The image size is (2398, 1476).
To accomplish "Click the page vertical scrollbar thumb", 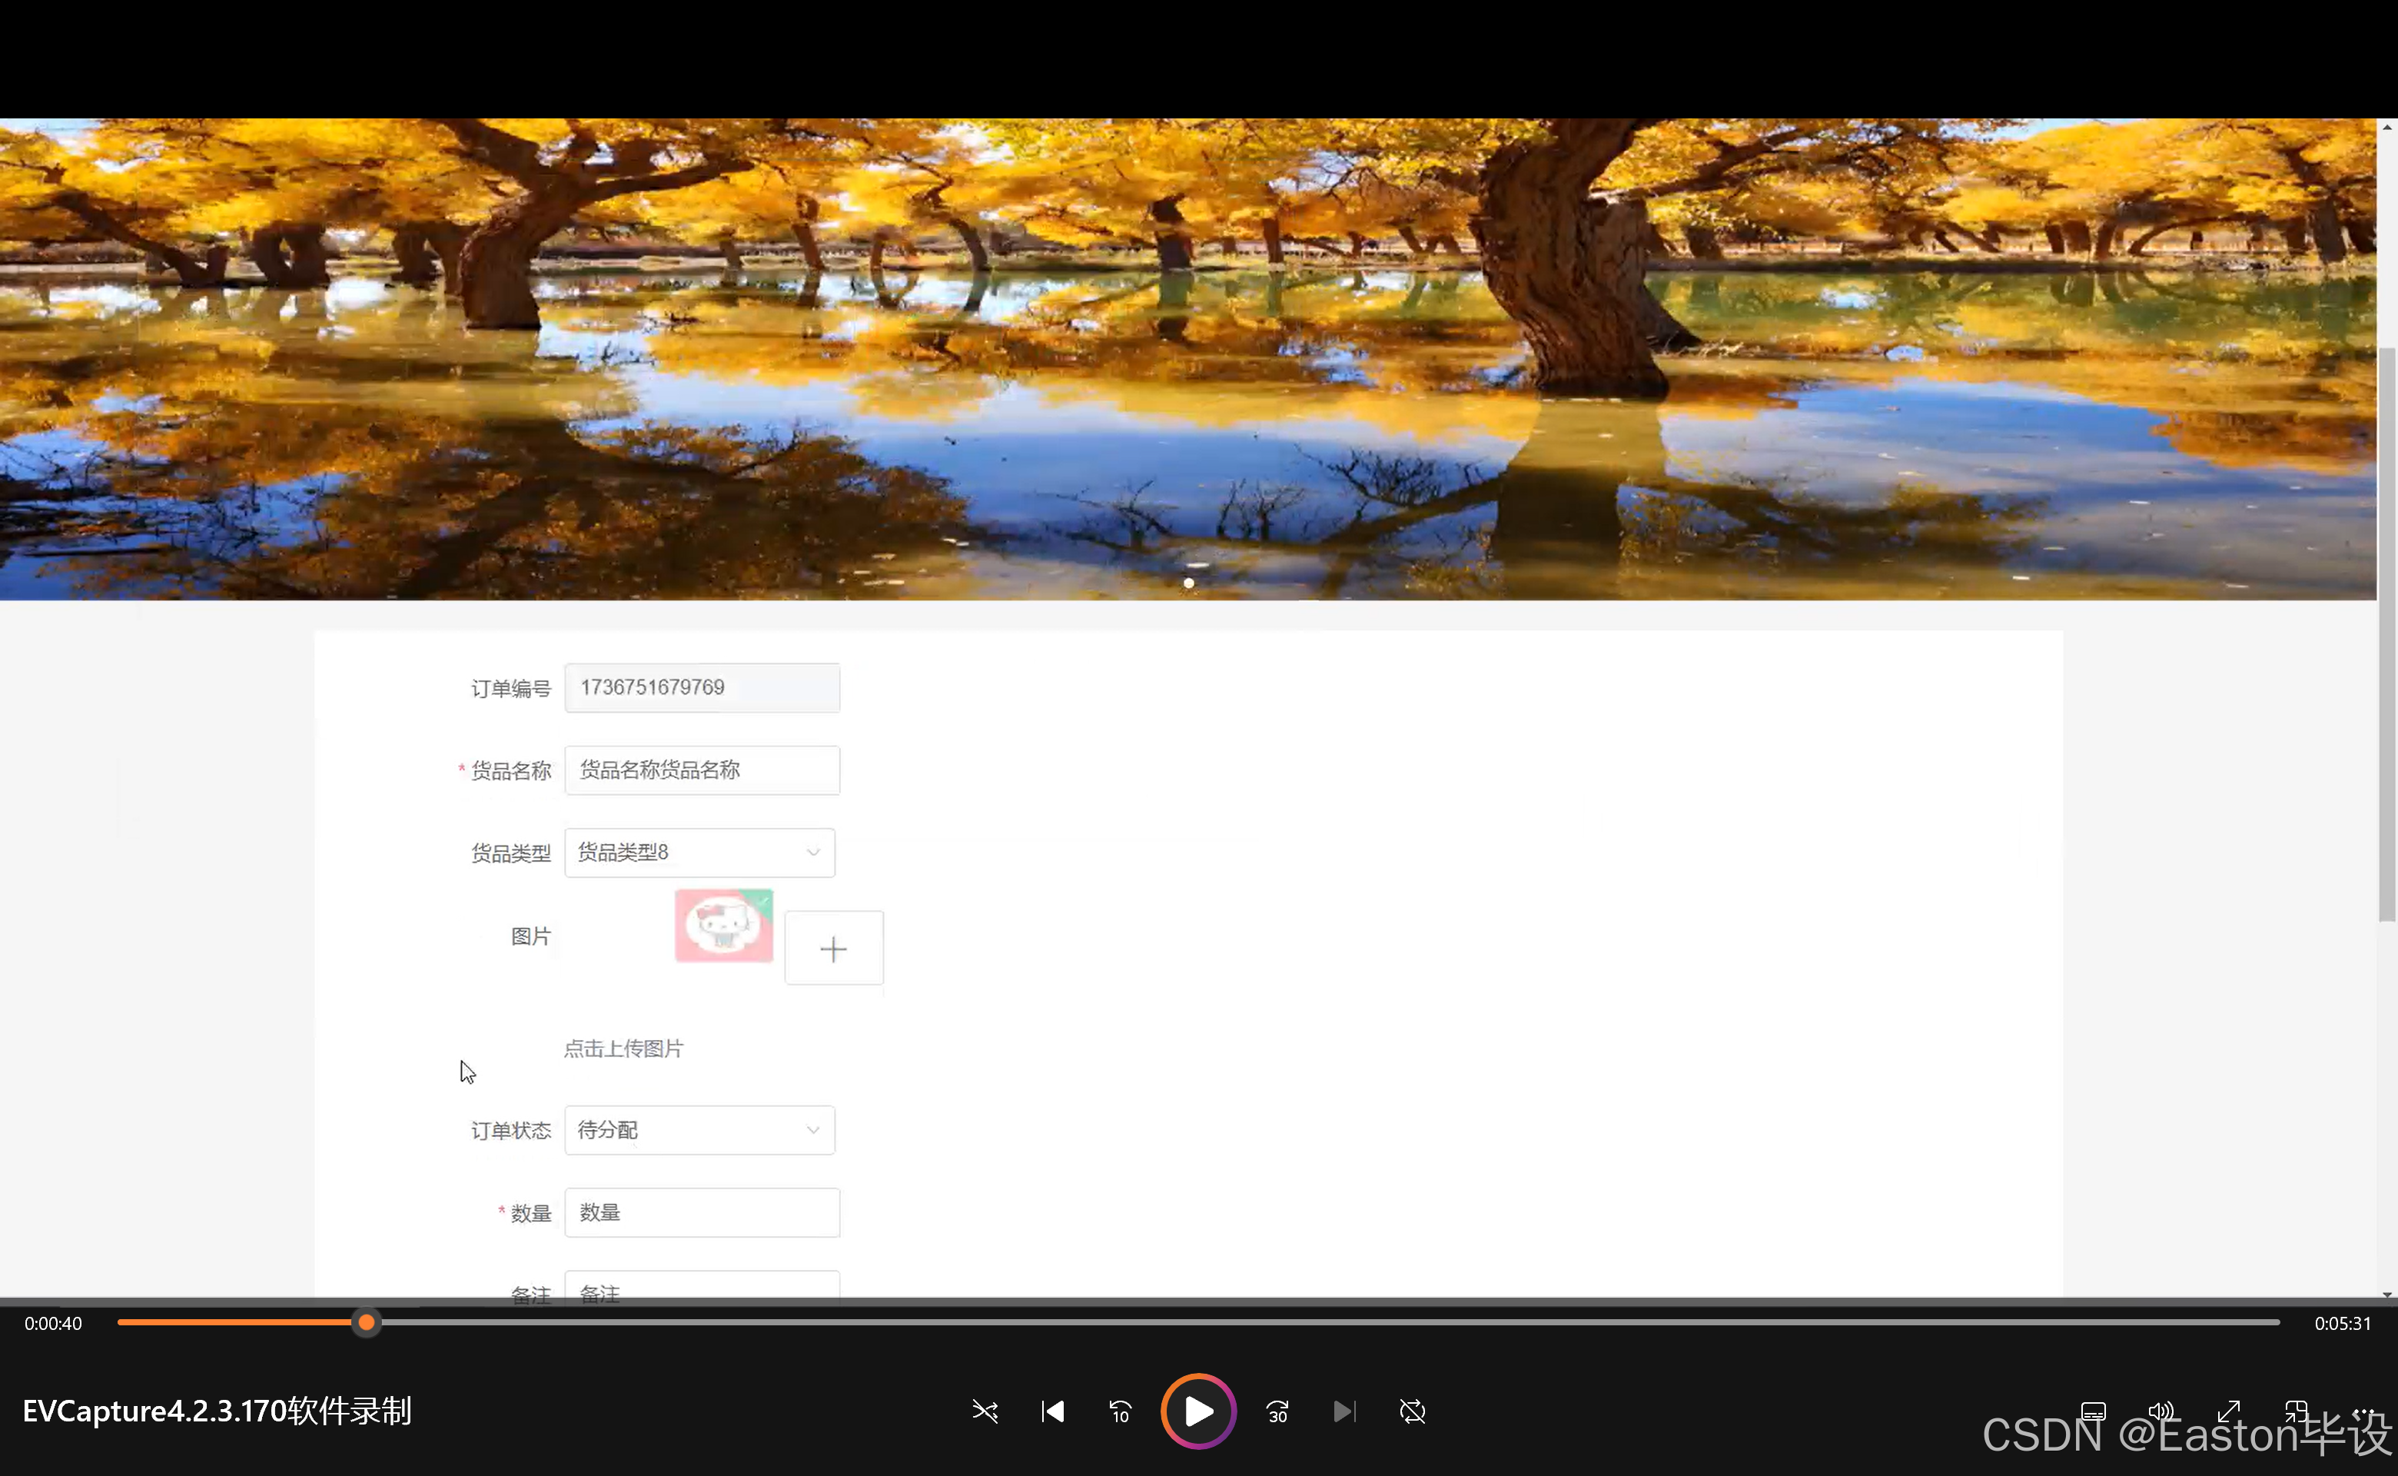I will pyautogui.click(x=2387, y=633).
